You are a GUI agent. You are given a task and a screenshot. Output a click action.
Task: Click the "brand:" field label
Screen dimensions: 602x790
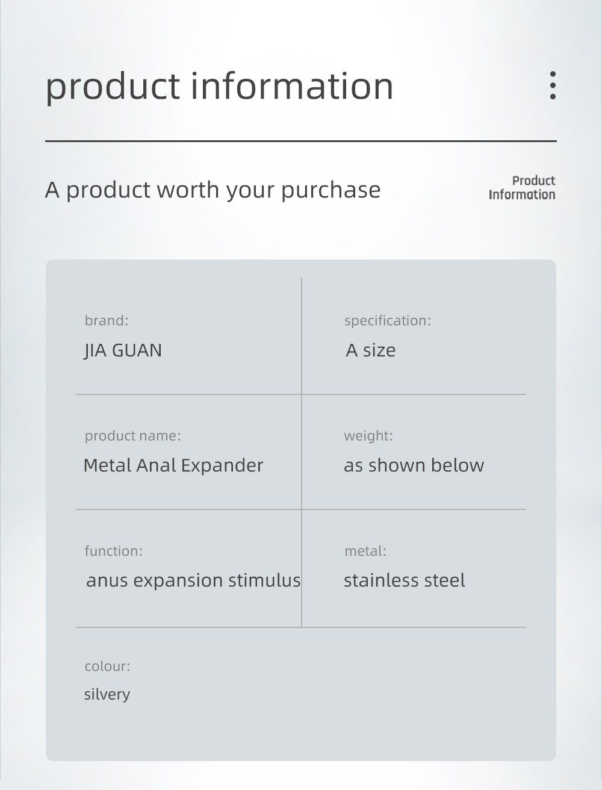[107, 320]
